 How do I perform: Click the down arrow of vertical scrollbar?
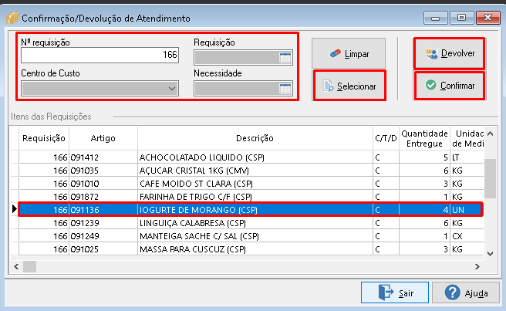[x=491, y=254]
